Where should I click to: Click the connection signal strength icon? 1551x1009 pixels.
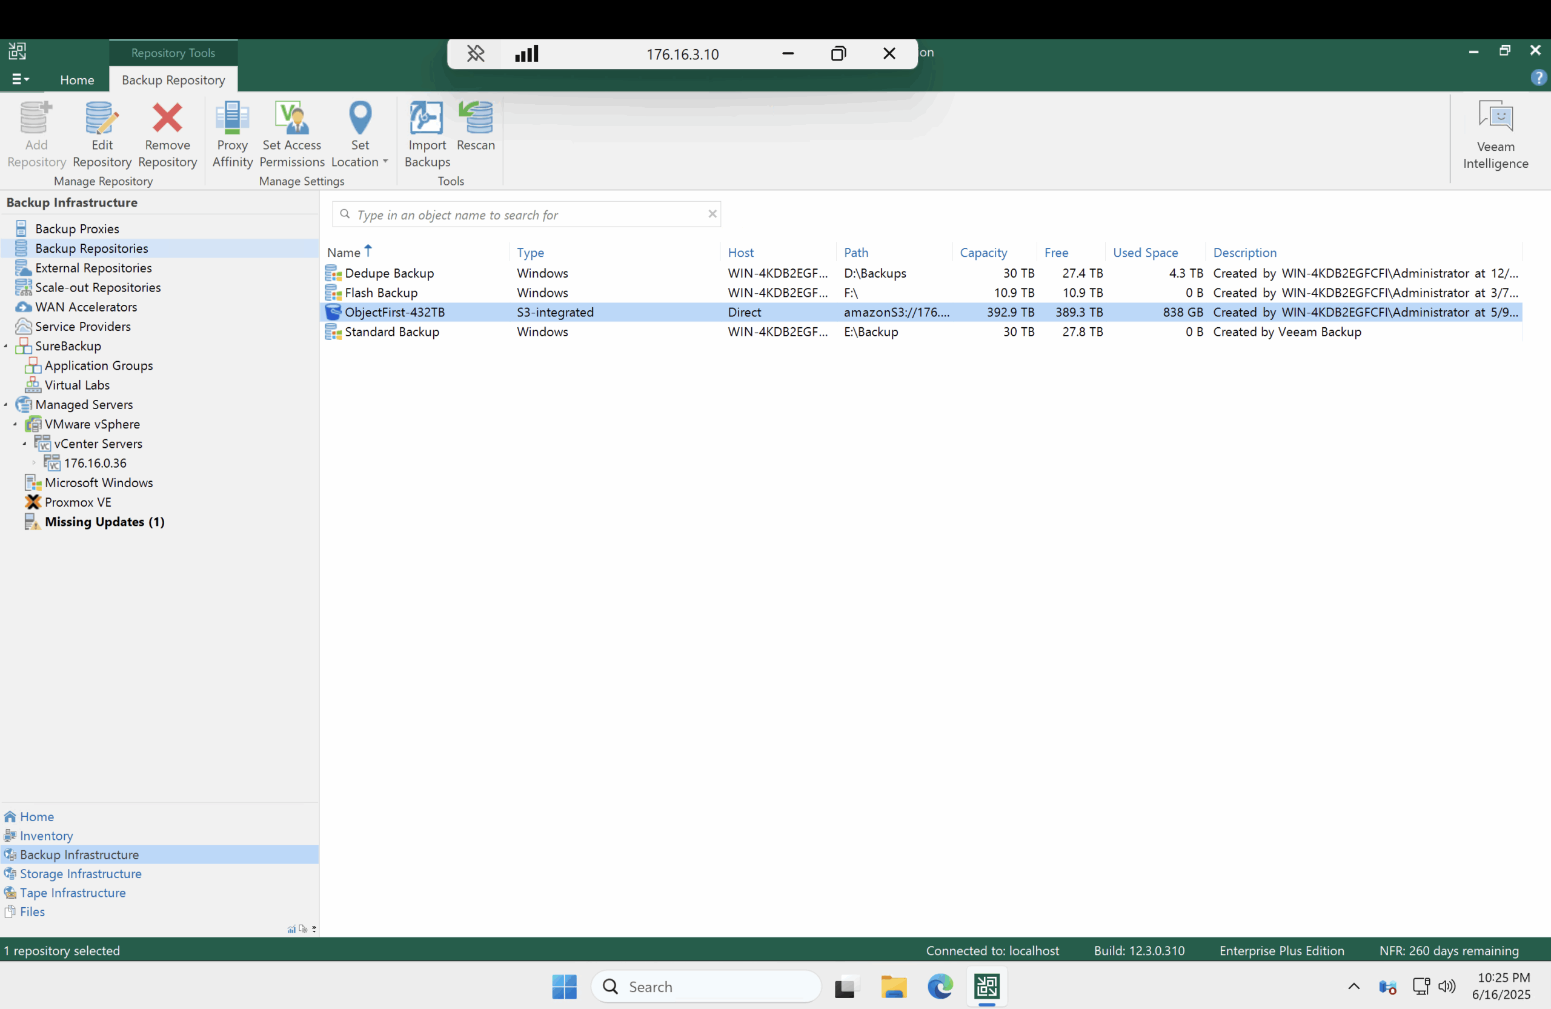coord(526,53)
